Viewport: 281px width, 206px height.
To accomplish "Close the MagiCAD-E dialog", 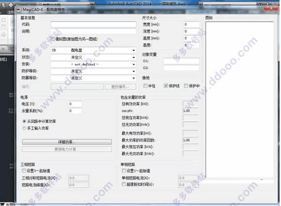I will pos(271,8).
